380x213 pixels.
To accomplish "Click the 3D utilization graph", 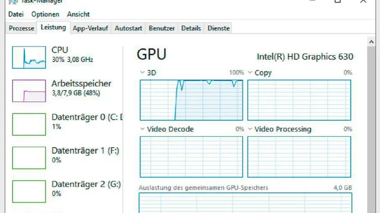I will click(192, 100).
